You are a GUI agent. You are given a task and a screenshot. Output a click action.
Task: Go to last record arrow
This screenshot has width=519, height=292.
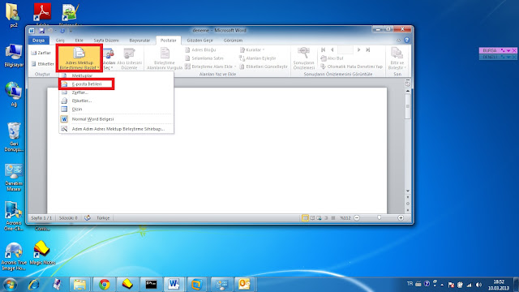click(367, 49)
